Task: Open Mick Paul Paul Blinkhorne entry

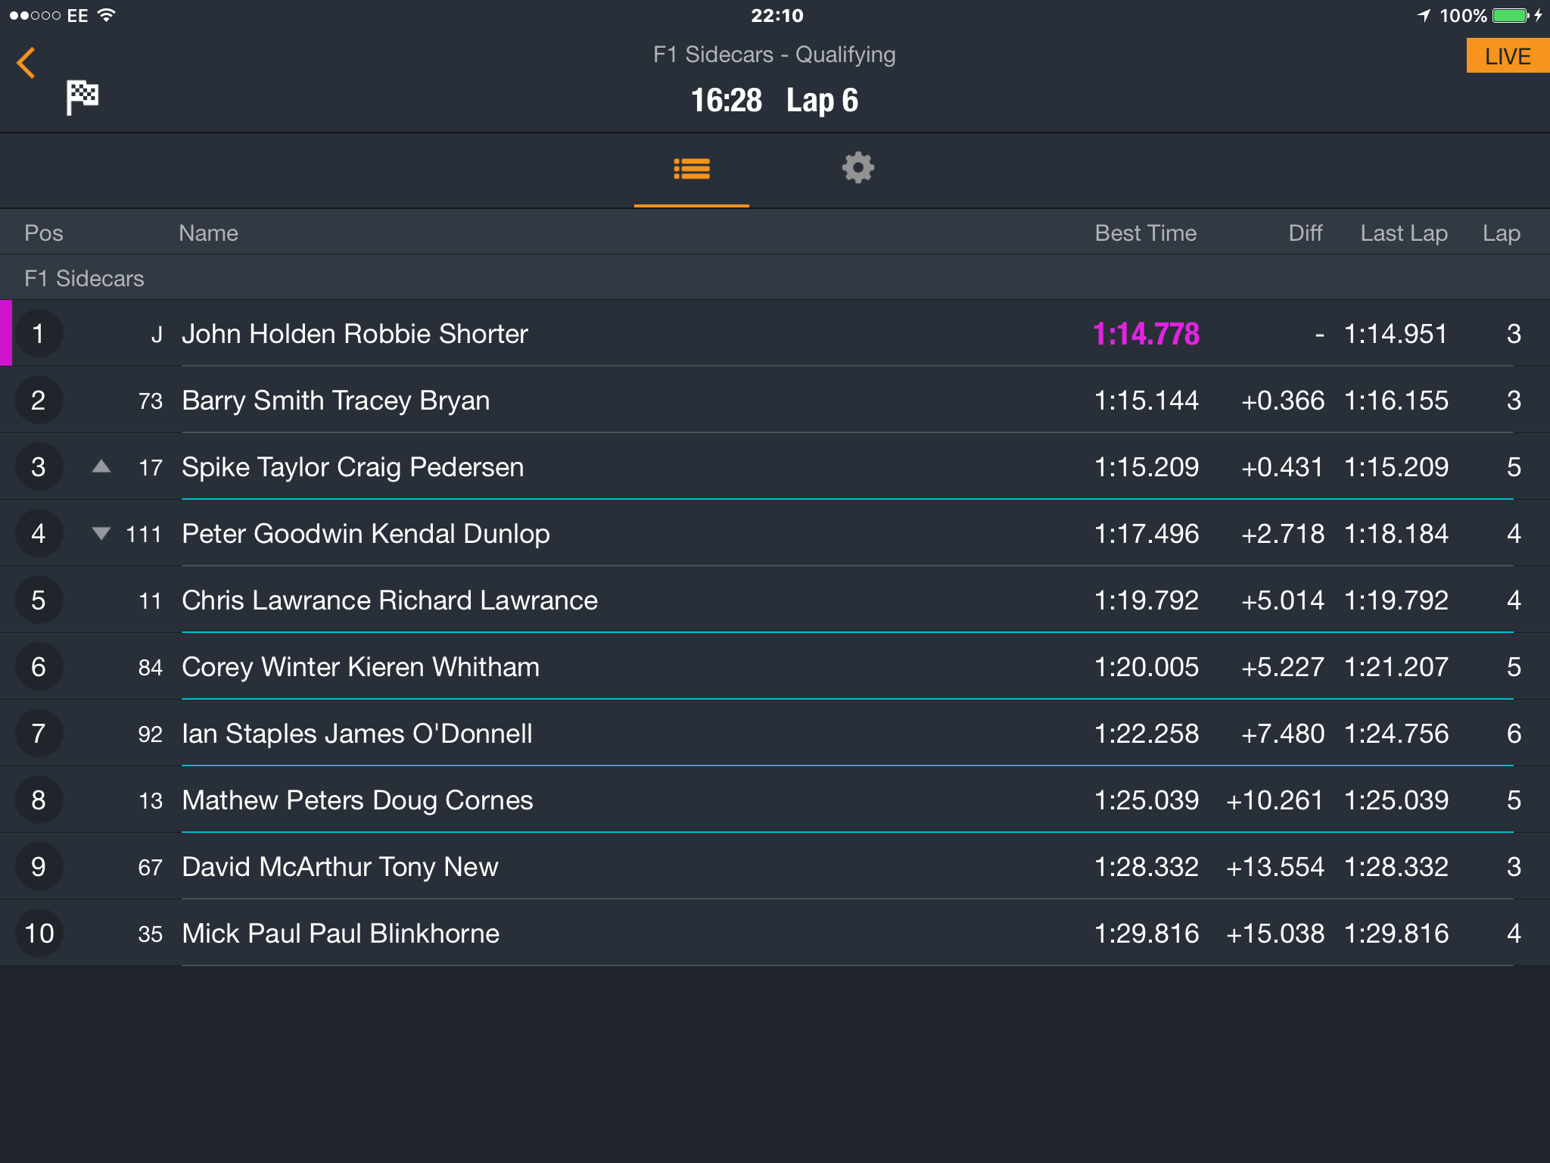Action: point(775,934)
